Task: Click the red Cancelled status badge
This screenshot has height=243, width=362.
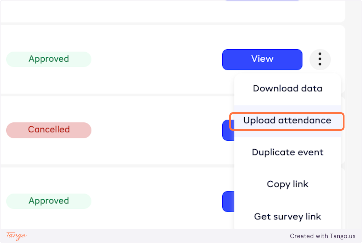Action: (49, 130)
